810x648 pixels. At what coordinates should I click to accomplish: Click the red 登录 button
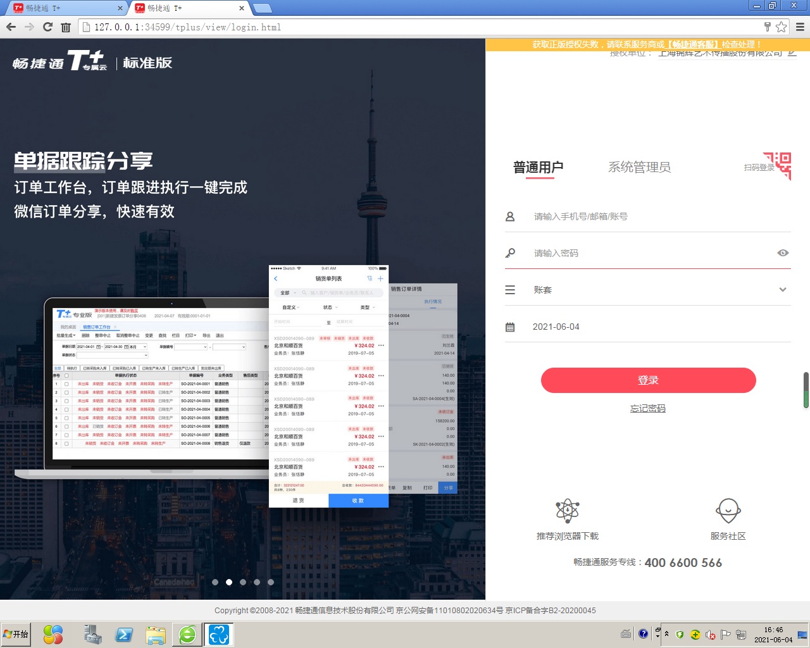click(x=648, y=380)
